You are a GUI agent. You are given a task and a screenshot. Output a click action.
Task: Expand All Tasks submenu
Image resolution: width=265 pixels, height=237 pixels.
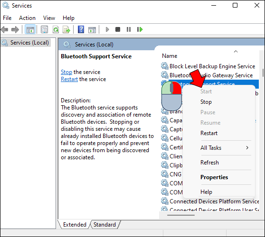tap(219, 148)
